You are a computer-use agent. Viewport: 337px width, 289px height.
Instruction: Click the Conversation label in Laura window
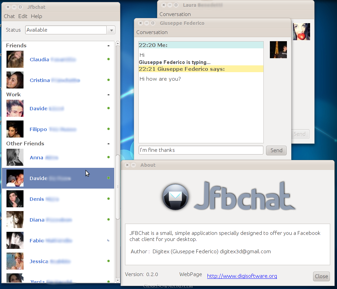(x=175, y=14)
